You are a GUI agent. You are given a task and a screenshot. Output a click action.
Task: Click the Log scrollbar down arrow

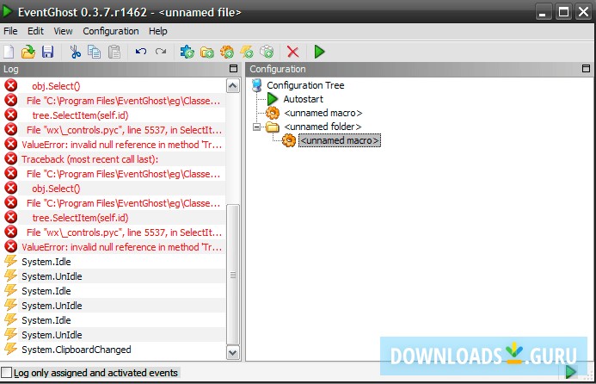232,352
